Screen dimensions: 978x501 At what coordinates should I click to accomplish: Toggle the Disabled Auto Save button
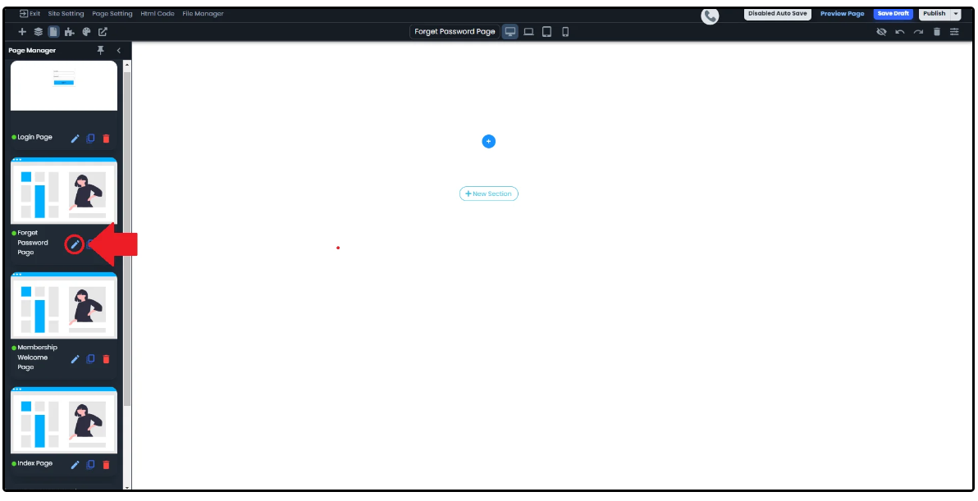[777, 14]
